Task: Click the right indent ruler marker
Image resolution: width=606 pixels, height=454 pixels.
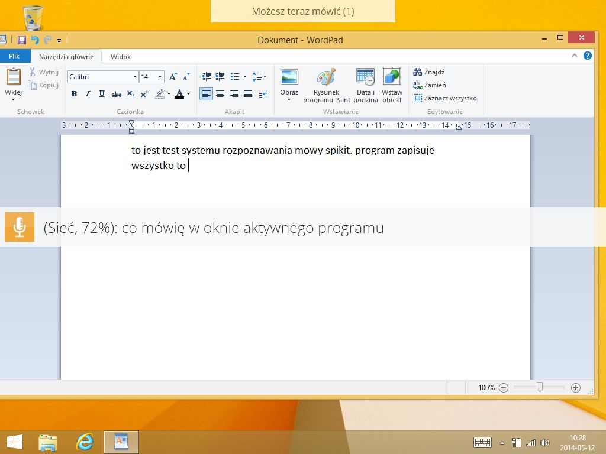Action: 459,127
